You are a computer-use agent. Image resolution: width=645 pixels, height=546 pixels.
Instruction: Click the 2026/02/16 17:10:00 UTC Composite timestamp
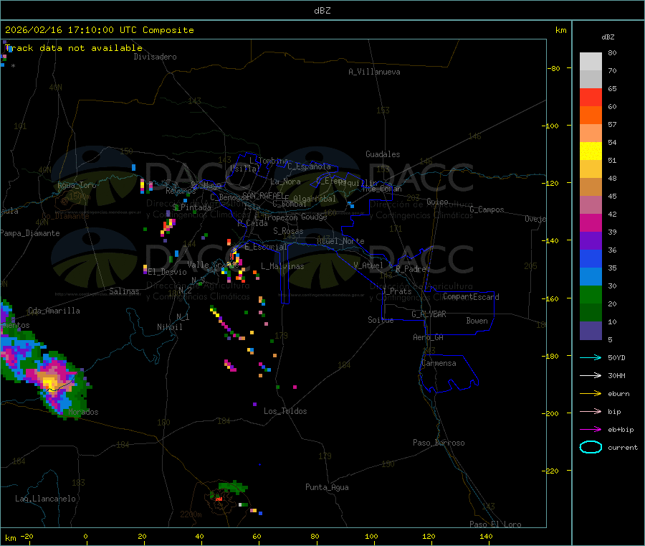point(99,30)
